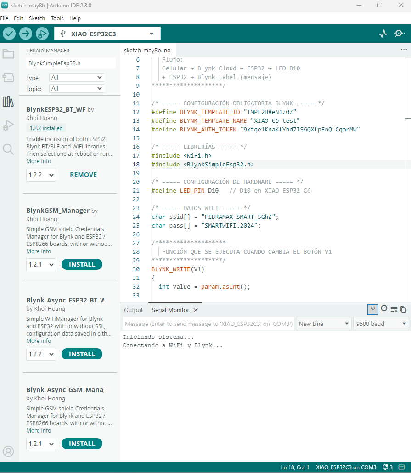Install the BlynkGSM_Manager library
Screen dimensions: 411x473
click(82, 265)
